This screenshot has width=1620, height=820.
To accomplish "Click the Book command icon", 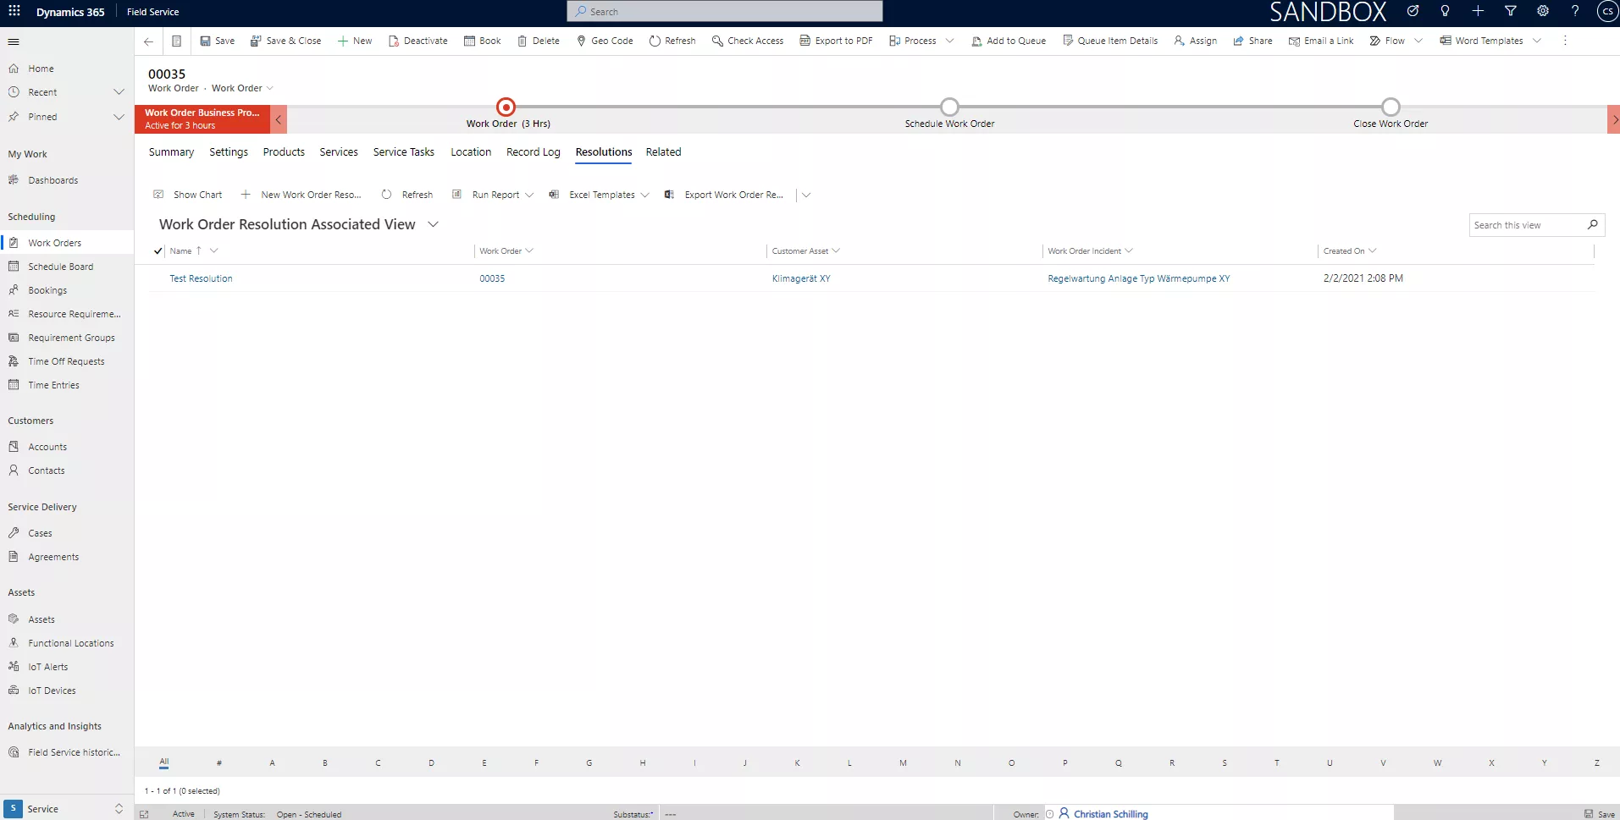I will pyautogui.click(x=470, y=41).
